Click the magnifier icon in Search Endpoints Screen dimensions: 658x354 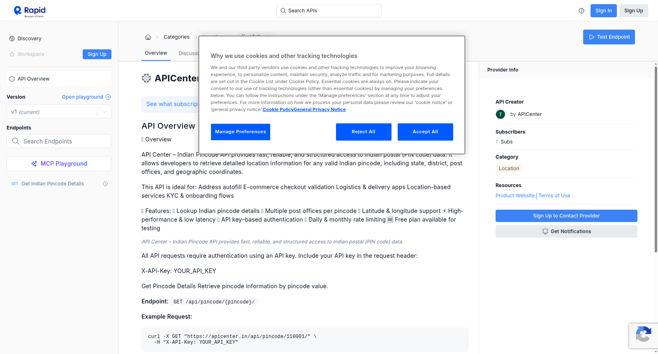pos(16,141)
